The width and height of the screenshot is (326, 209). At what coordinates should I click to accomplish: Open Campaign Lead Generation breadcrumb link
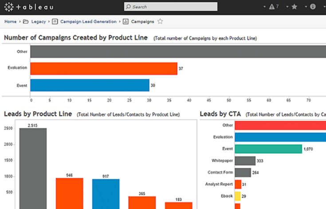point(88,21)
